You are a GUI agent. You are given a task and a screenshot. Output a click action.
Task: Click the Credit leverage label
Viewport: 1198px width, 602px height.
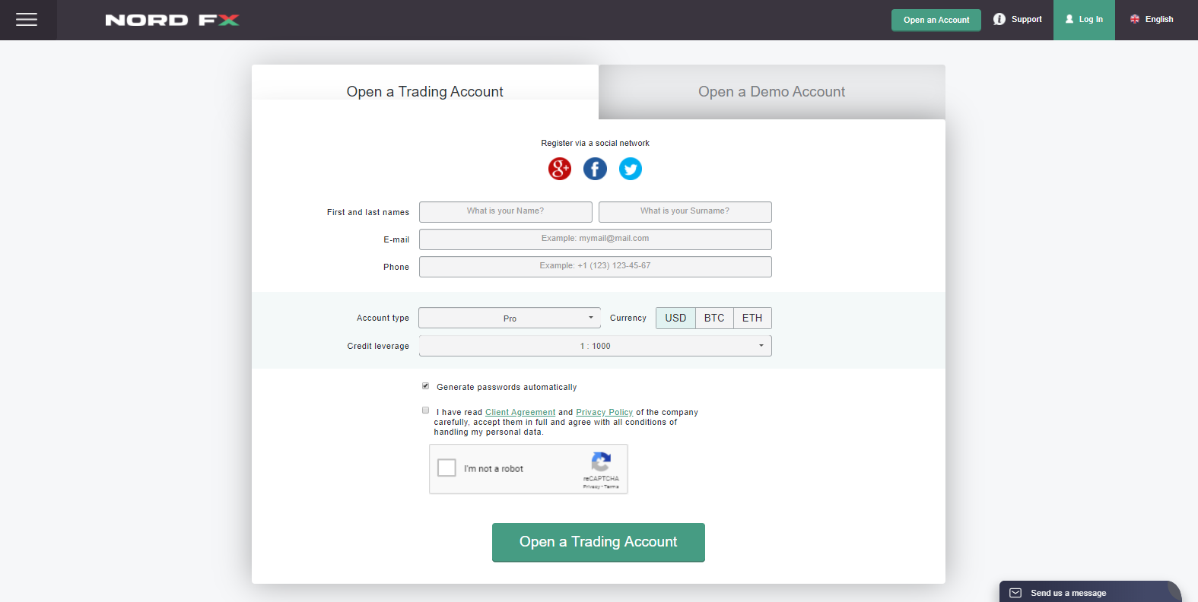(378, 346)
